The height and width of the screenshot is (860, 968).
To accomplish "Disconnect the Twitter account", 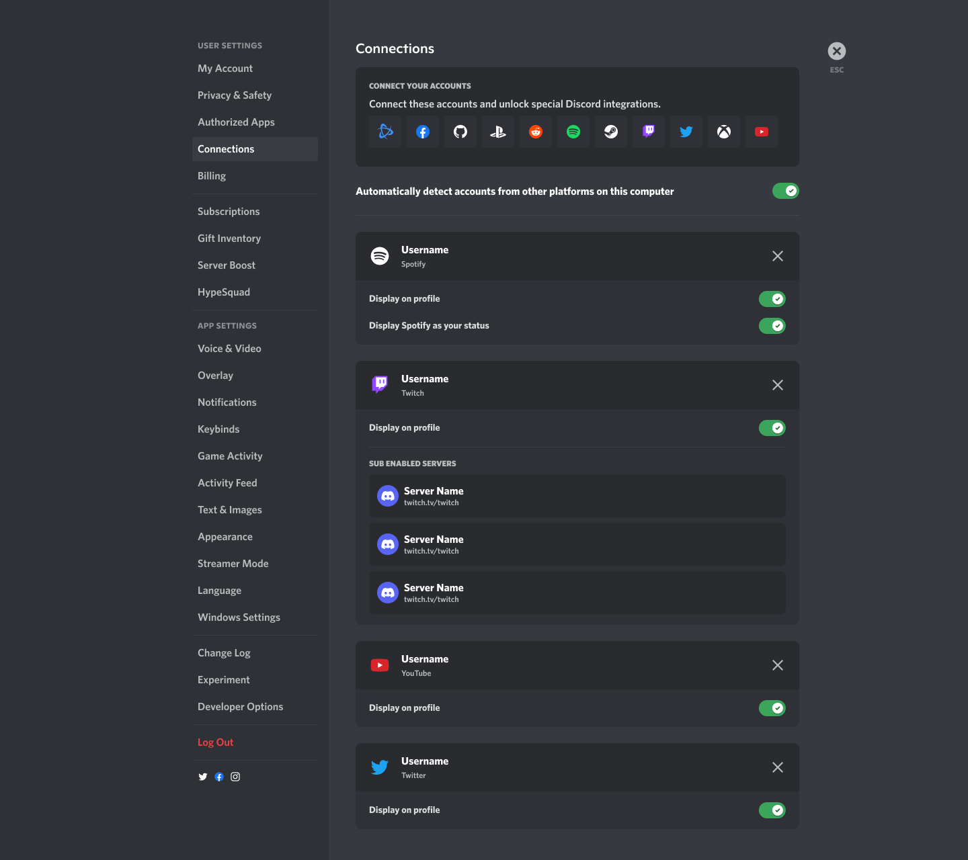I will pyautogui.click(x=777, y=767).
